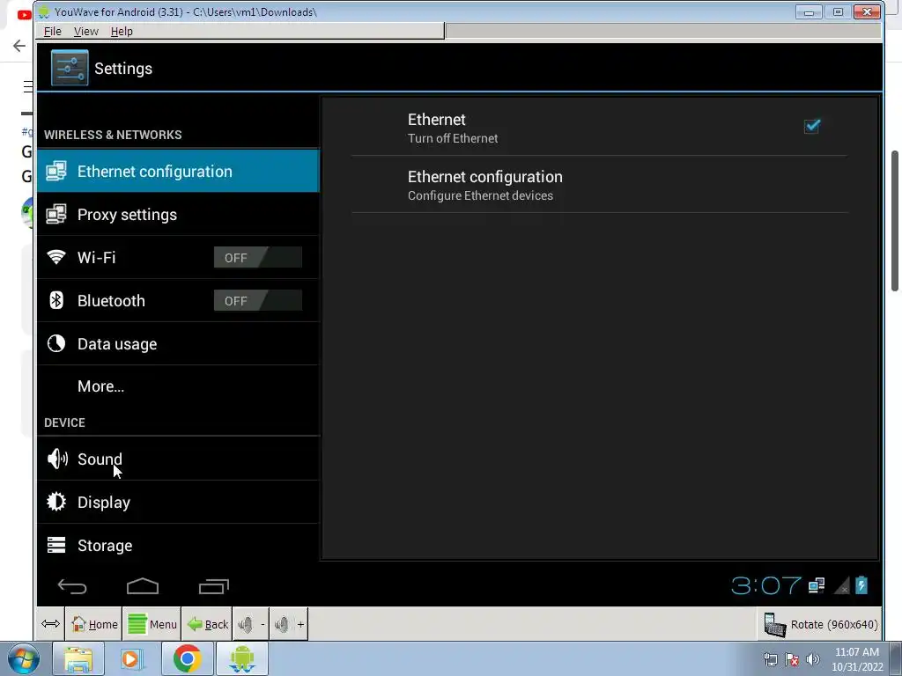Click the Settings sliders icon in header
902x676 pixels.
[70, 68]
